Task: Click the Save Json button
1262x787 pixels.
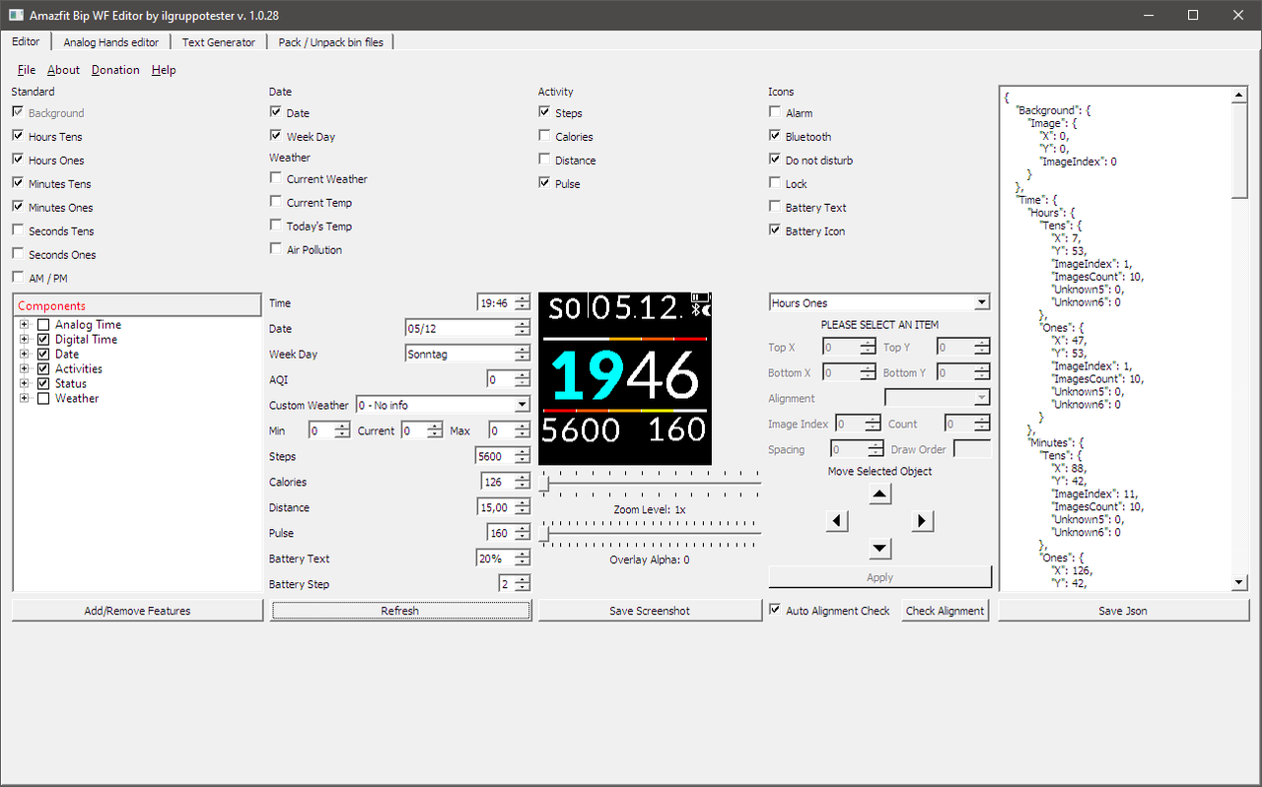Action: [x=1123, y=611]
